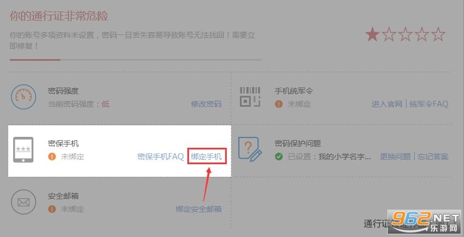The height and width of the screenshot is (237, 464).
Task: Open the 密保手机FAQ link
Action: pos(161,157)
